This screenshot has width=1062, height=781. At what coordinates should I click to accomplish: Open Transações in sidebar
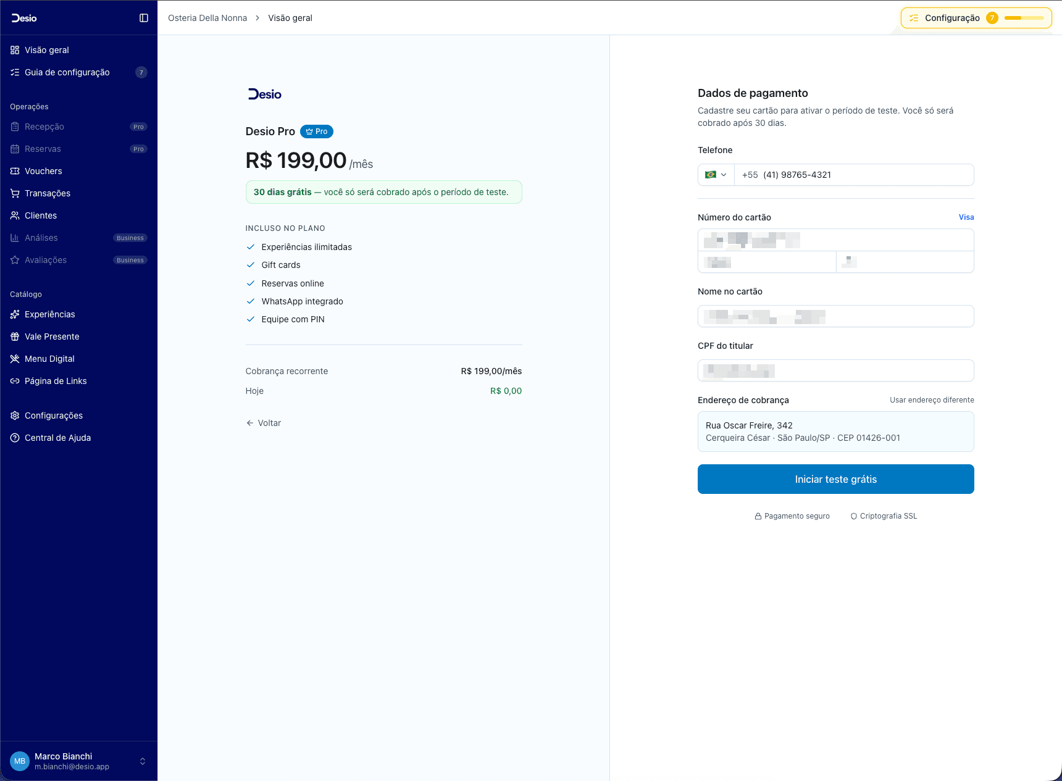[79, 193]
